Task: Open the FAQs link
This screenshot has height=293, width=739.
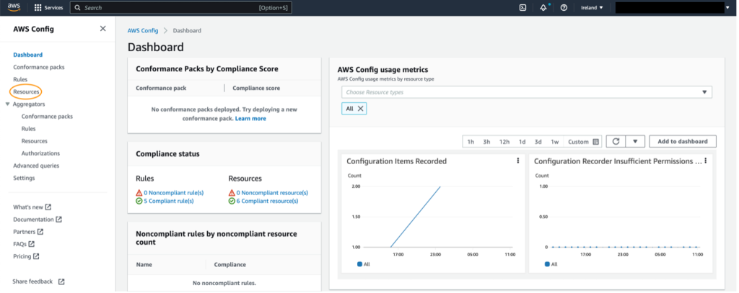Action: pos(20,244)
